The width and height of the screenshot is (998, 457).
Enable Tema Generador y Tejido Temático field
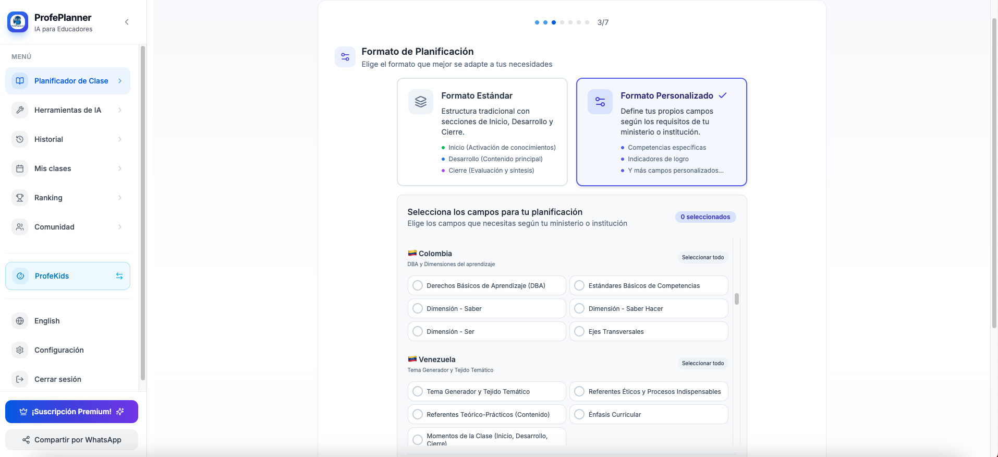pos(487,391)
